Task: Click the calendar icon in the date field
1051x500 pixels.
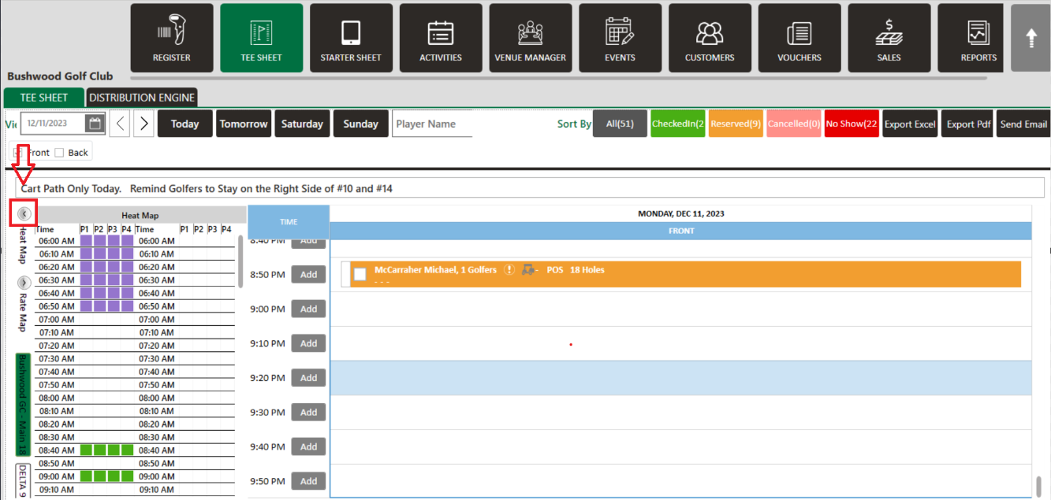Action: (x=95, y=124)
